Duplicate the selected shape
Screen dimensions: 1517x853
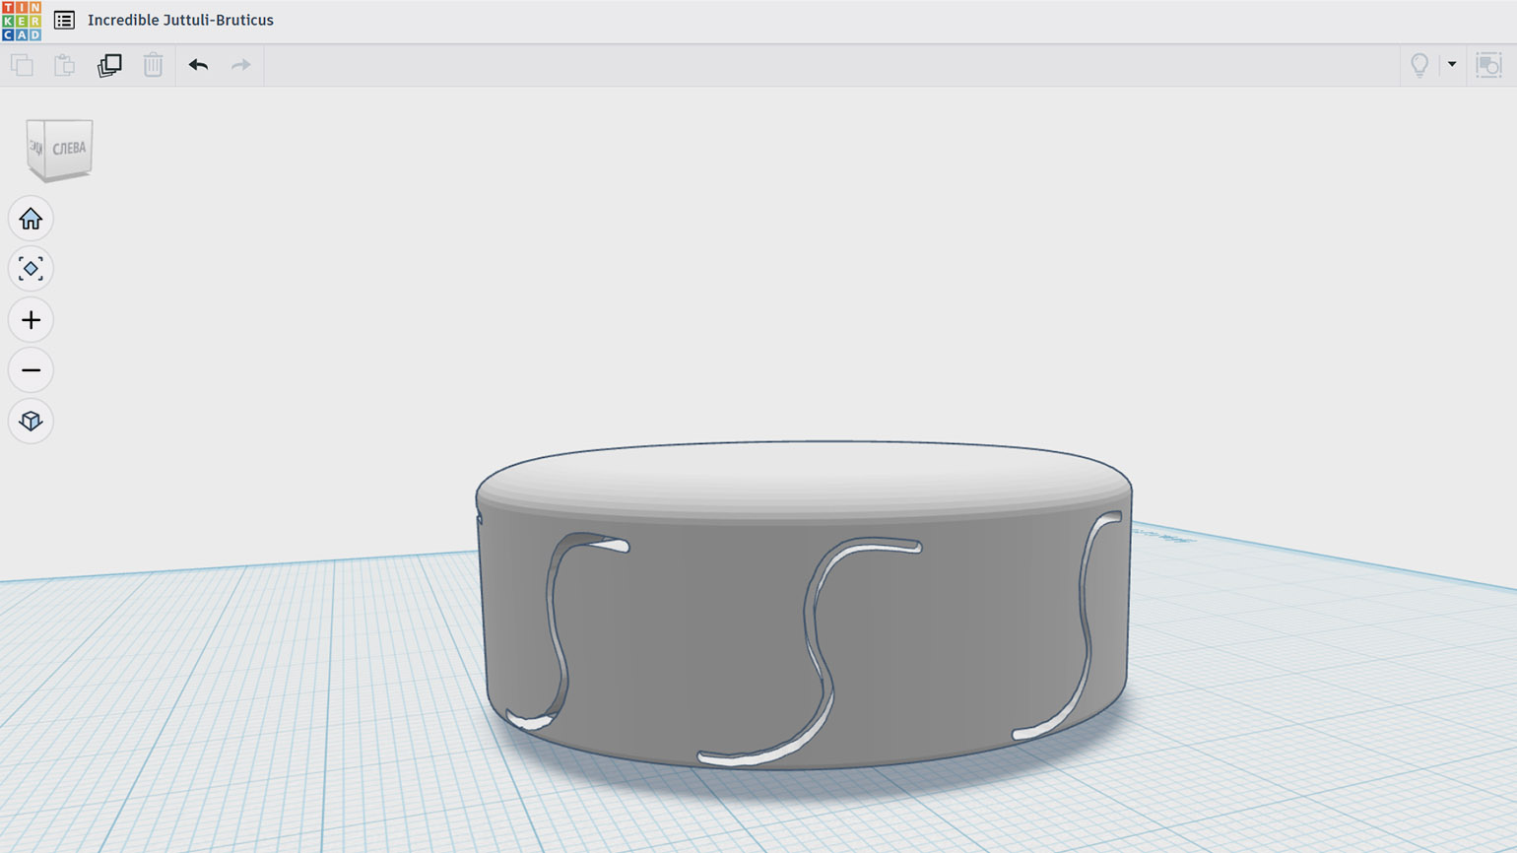coord(109,66)
